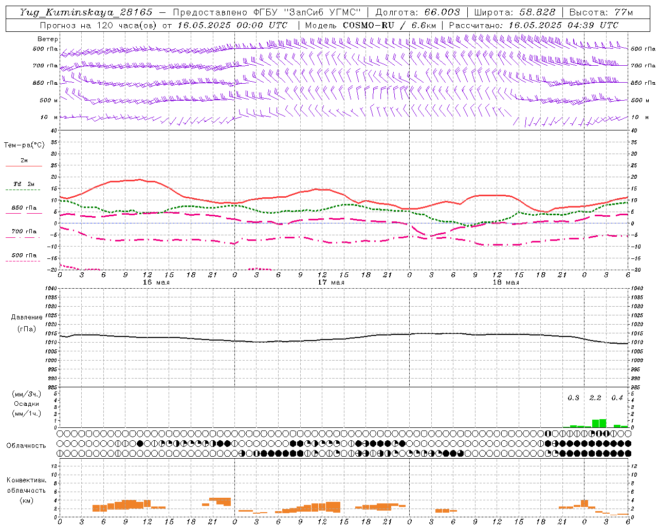This screenshot has width=658, height=526.
Task: Click the 16 мая date label
Action: click(156, 283)
